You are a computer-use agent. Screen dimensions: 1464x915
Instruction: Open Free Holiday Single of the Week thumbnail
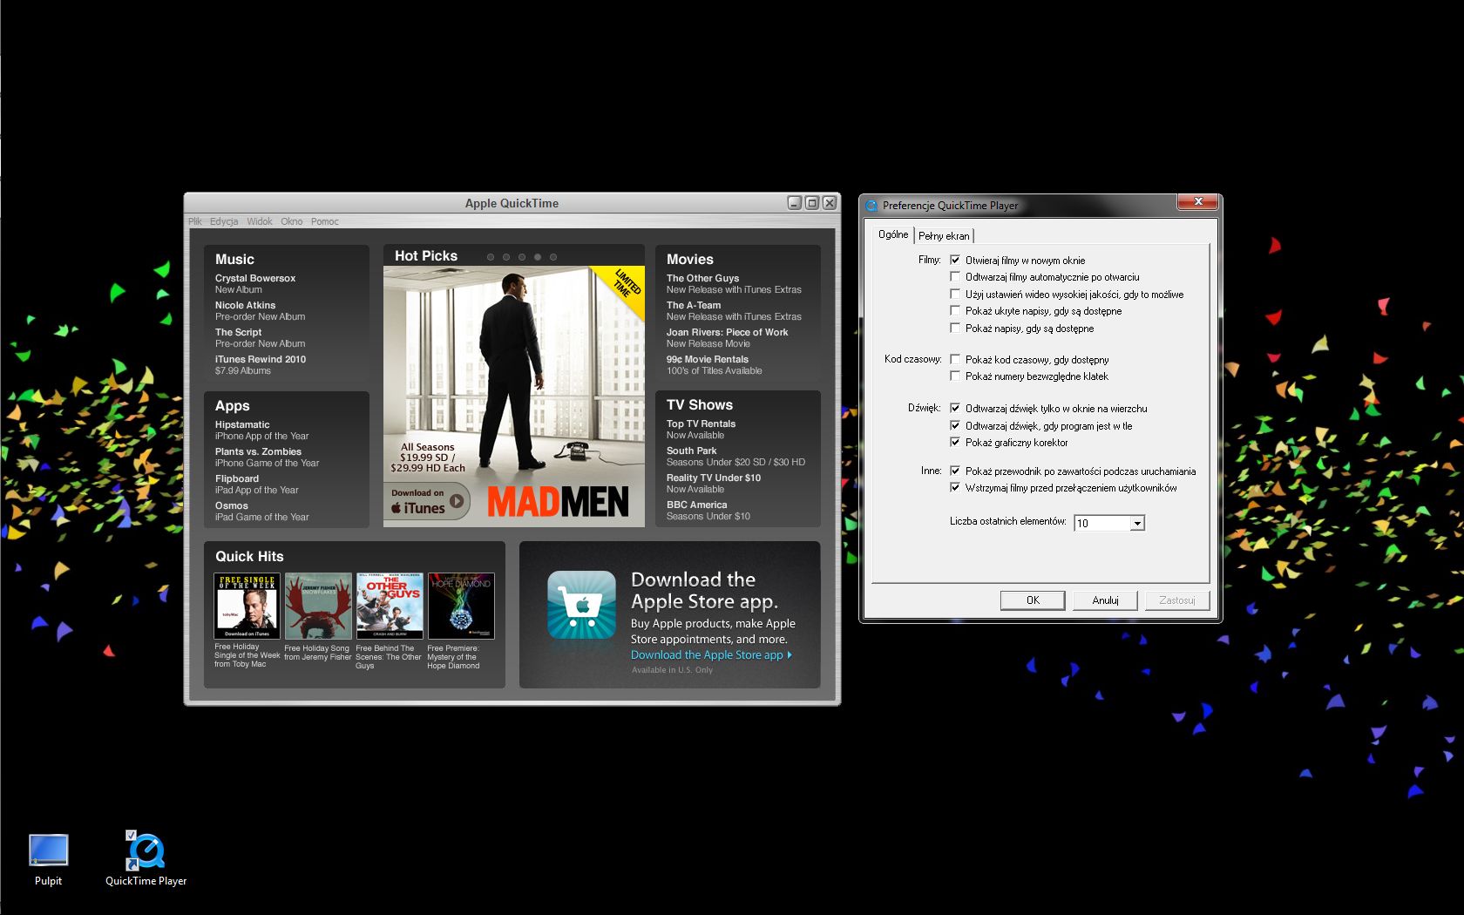click(247, 606)
